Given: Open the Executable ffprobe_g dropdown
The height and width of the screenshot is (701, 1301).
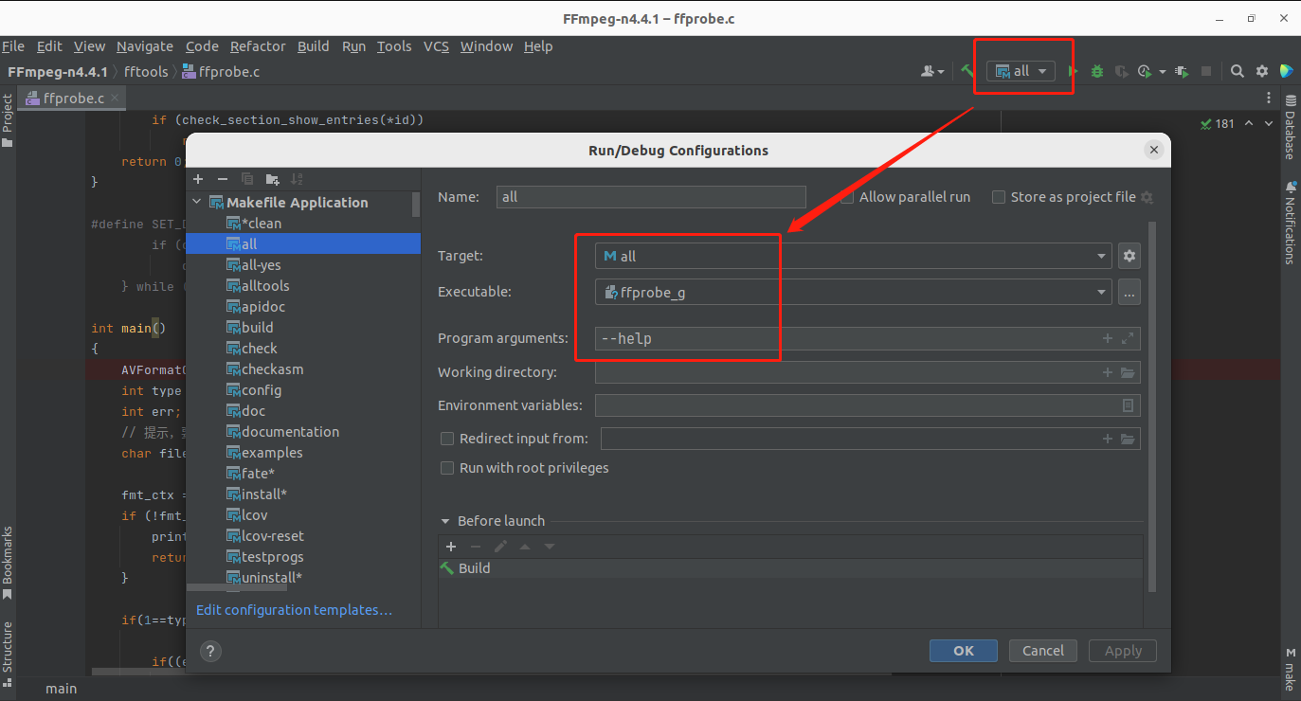Looking at the screenshot, I should (853, 293).
